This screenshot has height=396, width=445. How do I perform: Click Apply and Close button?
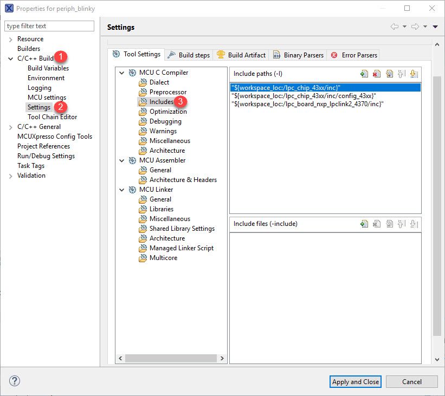(x=356, y=381)
